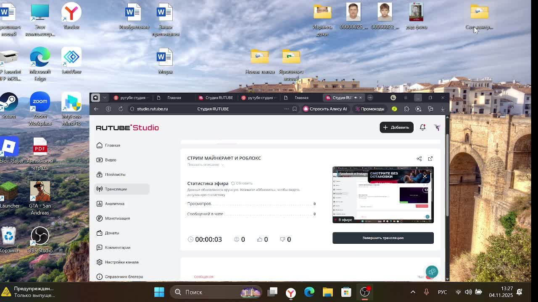Open Видео in the Studio sidebar
The image size is (538, 302).
[x=122, y=160]
